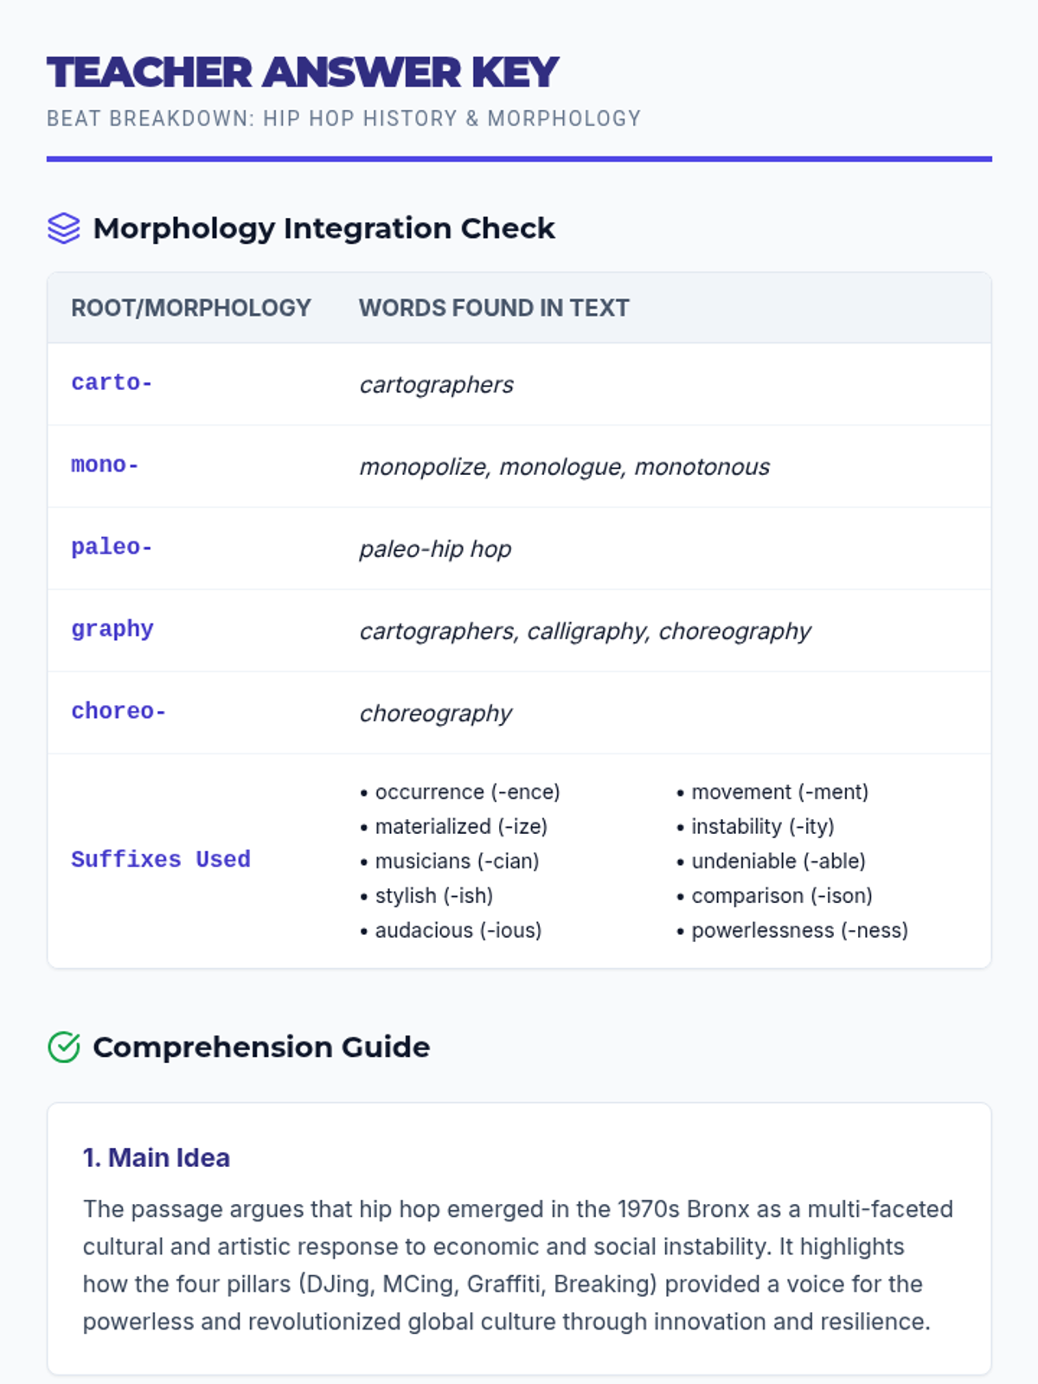This screenshot has height=1384, width=1038.
Task: Click the graphy root entry
Action: coord(112,630)
